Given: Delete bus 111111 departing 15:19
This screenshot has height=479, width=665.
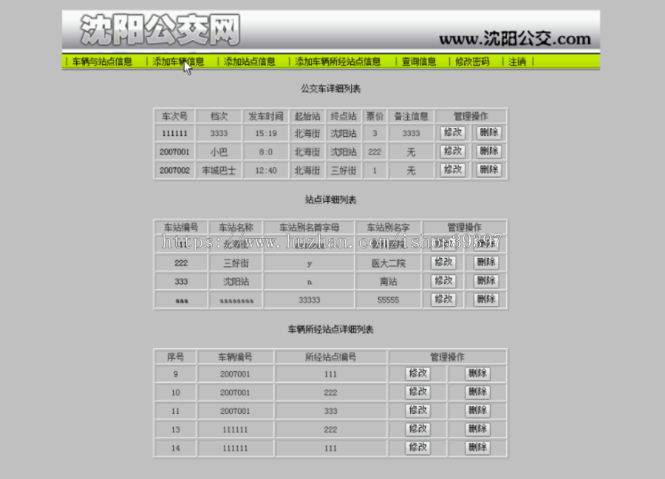Looking at the screenshot, I should tap(488, 133).
